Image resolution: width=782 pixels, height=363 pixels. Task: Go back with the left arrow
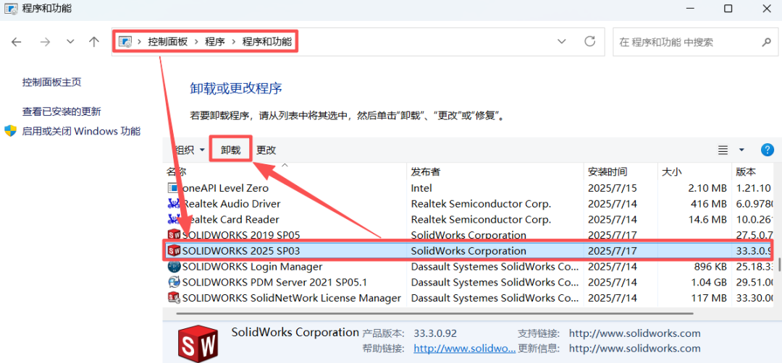17,42
